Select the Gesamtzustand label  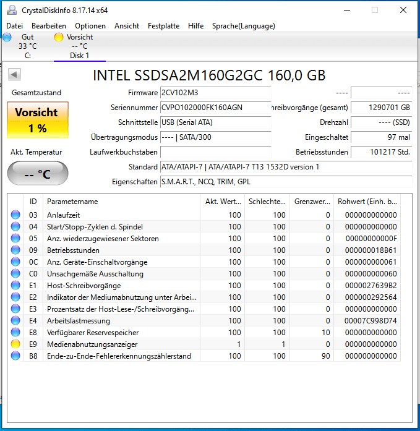[36, 93]
